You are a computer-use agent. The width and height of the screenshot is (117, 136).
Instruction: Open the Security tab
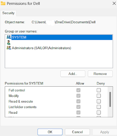(x=8, y=13)
